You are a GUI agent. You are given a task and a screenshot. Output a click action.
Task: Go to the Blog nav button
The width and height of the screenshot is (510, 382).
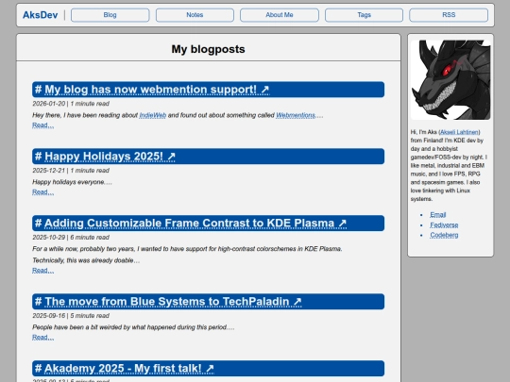coord(110,15)
